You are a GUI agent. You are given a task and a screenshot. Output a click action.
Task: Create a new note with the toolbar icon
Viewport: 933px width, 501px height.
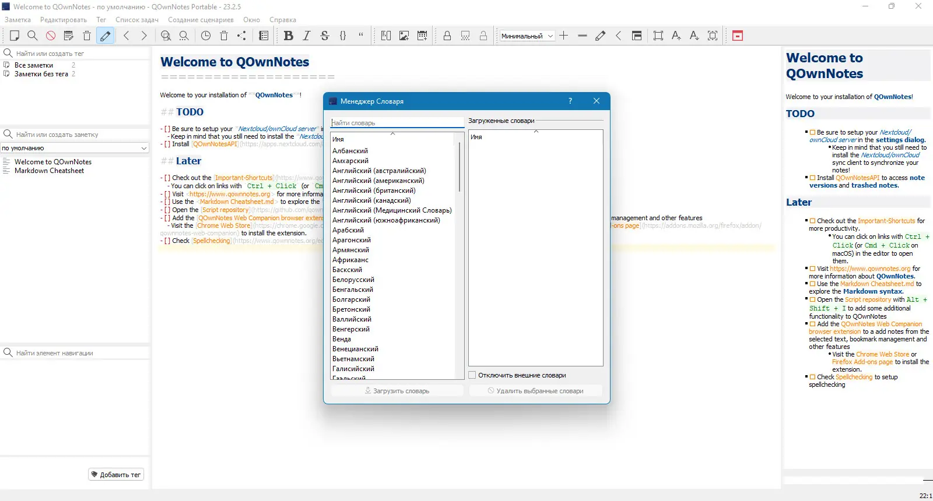(x=15, y=36)
